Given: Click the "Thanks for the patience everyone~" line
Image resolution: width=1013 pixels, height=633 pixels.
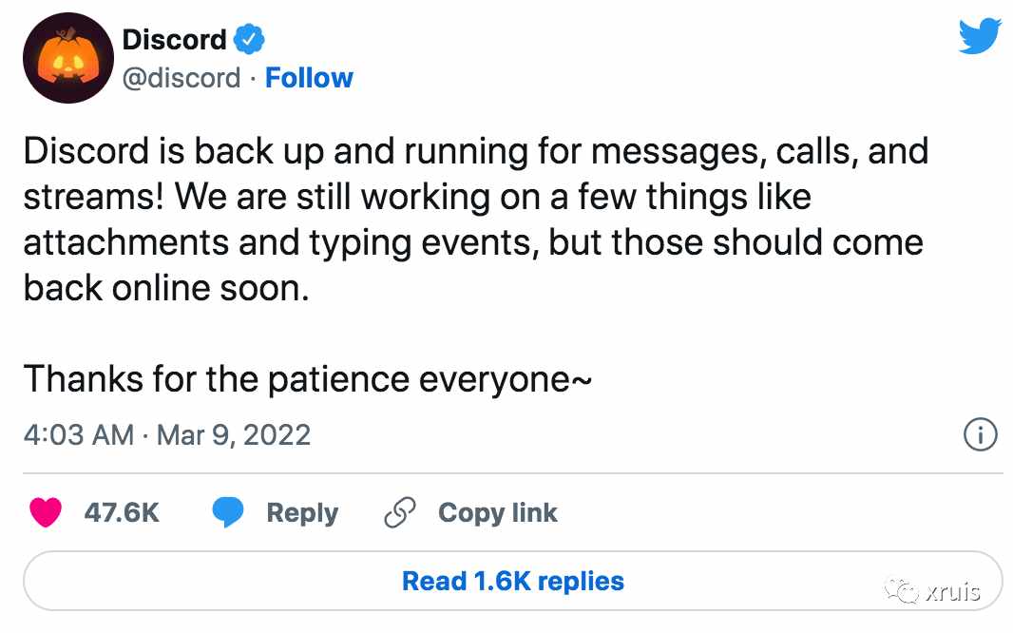Looking at the screenshot, I should point(308,379).
